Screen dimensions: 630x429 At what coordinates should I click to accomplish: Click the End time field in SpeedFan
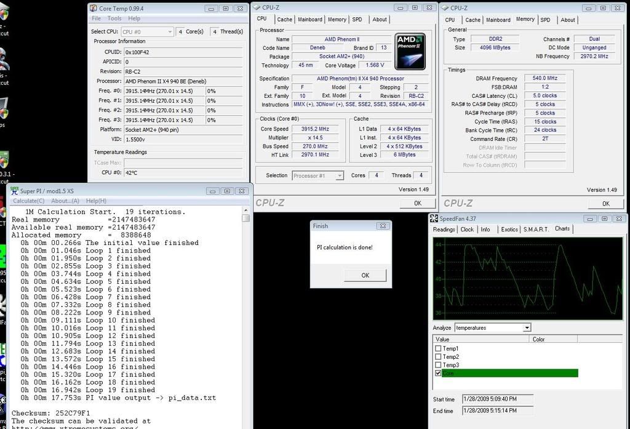tap(498, 411)
